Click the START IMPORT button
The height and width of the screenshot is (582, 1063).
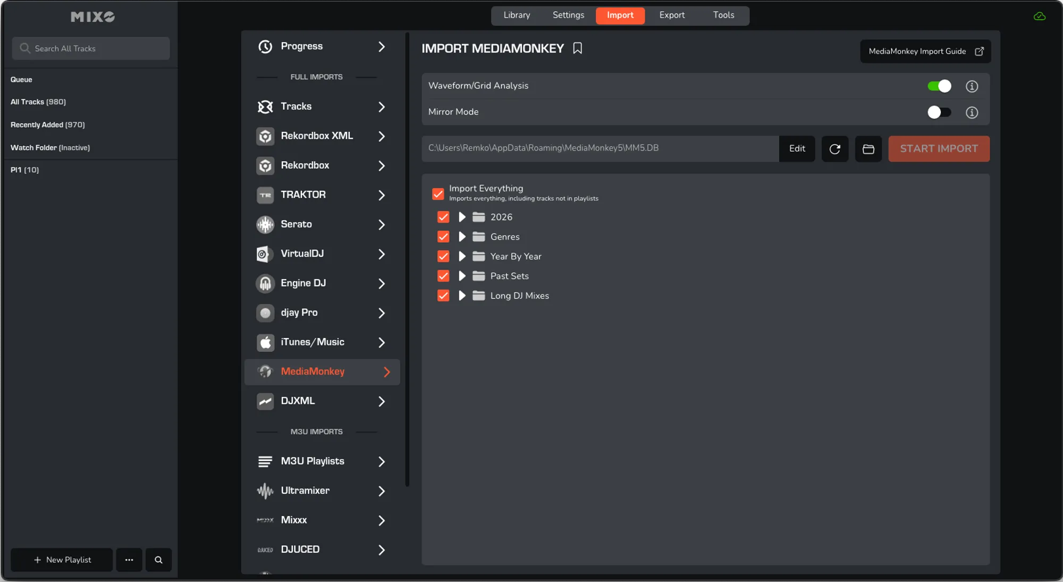(939, 149)
